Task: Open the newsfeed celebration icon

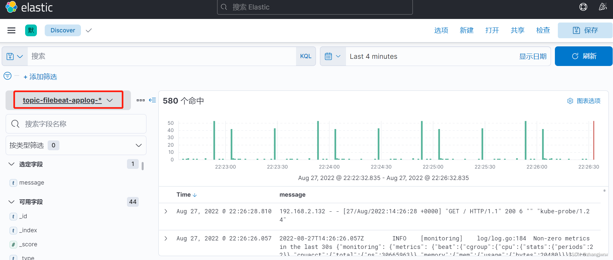Action: coord(603,7)
